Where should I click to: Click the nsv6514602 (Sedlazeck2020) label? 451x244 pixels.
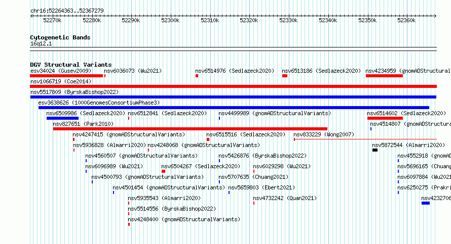(x=406, y=113)
